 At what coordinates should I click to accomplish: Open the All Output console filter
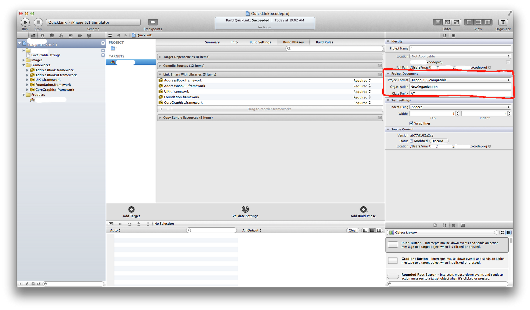[x=252, y=230]
